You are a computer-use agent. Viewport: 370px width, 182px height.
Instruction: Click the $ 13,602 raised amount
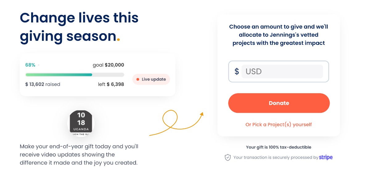point(43,84)
